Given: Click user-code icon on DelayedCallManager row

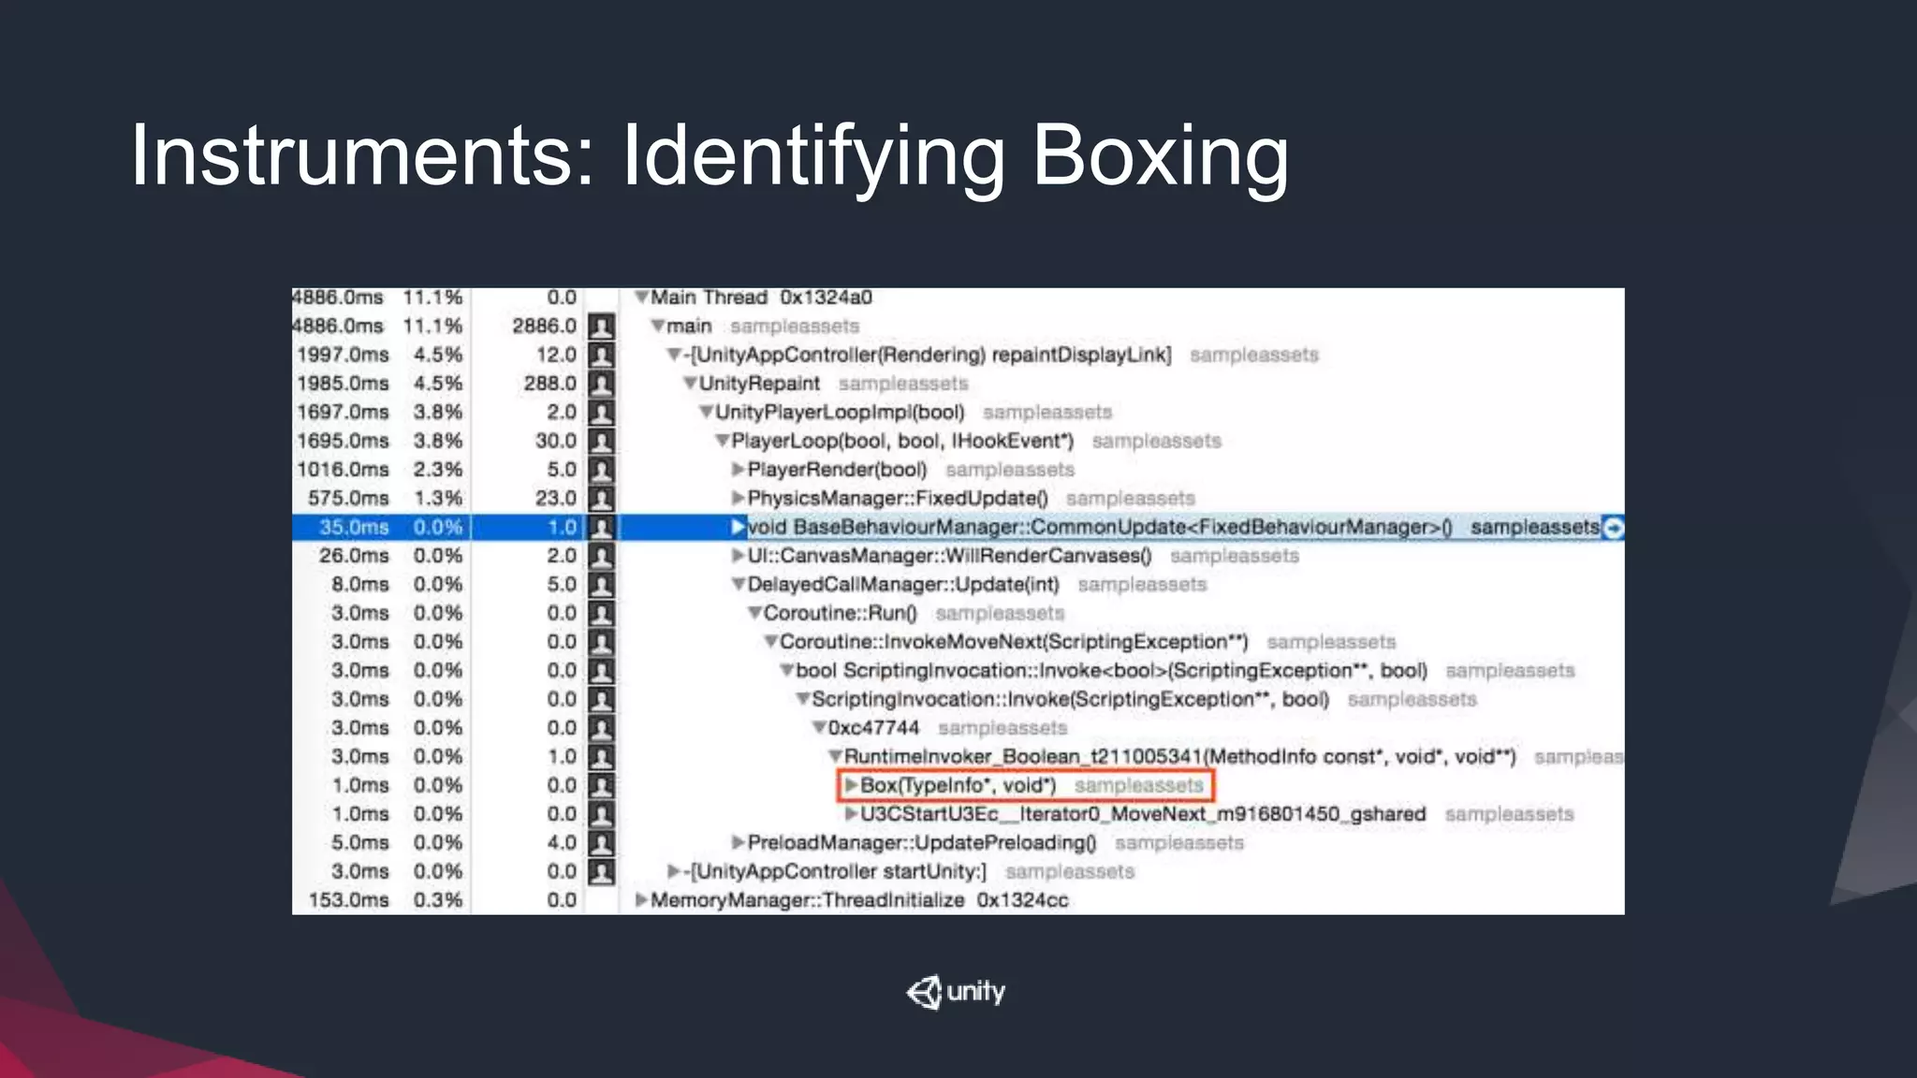Looking at the screenshot, I should [602, 585].
